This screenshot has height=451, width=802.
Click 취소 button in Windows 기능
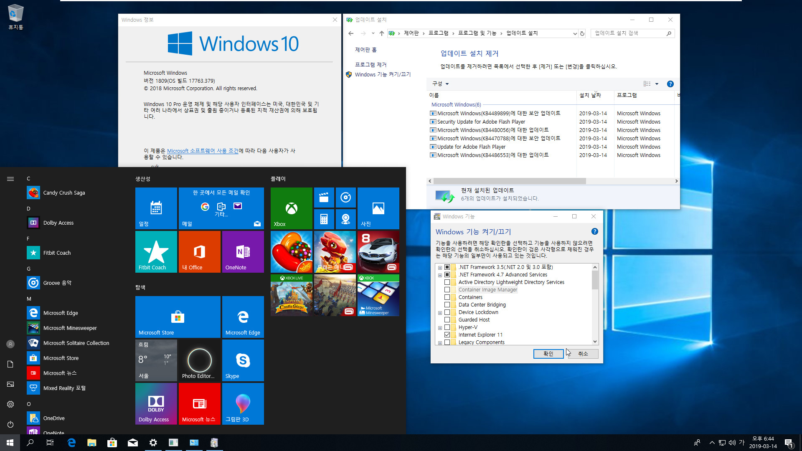pos(582,353)
